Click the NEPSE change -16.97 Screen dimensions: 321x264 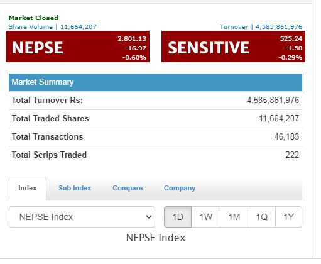pyautogui.click(x=136, y=48)
